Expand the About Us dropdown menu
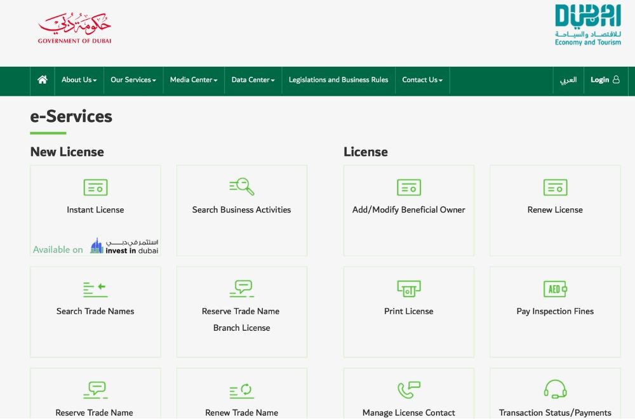The height and width of the screenshot is (419, 635). [79, 80]
